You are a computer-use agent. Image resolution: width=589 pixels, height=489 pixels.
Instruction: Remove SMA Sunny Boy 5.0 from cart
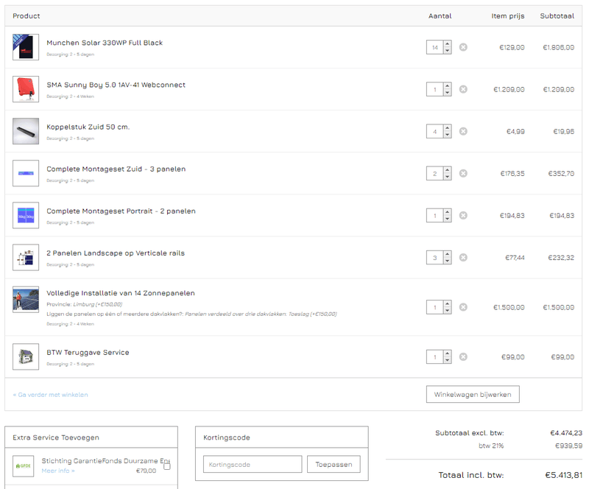[463, 89]
